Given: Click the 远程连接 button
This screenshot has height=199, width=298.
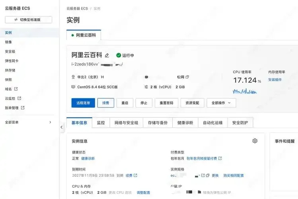Looking at the screenshot, I should pos(83,103).
